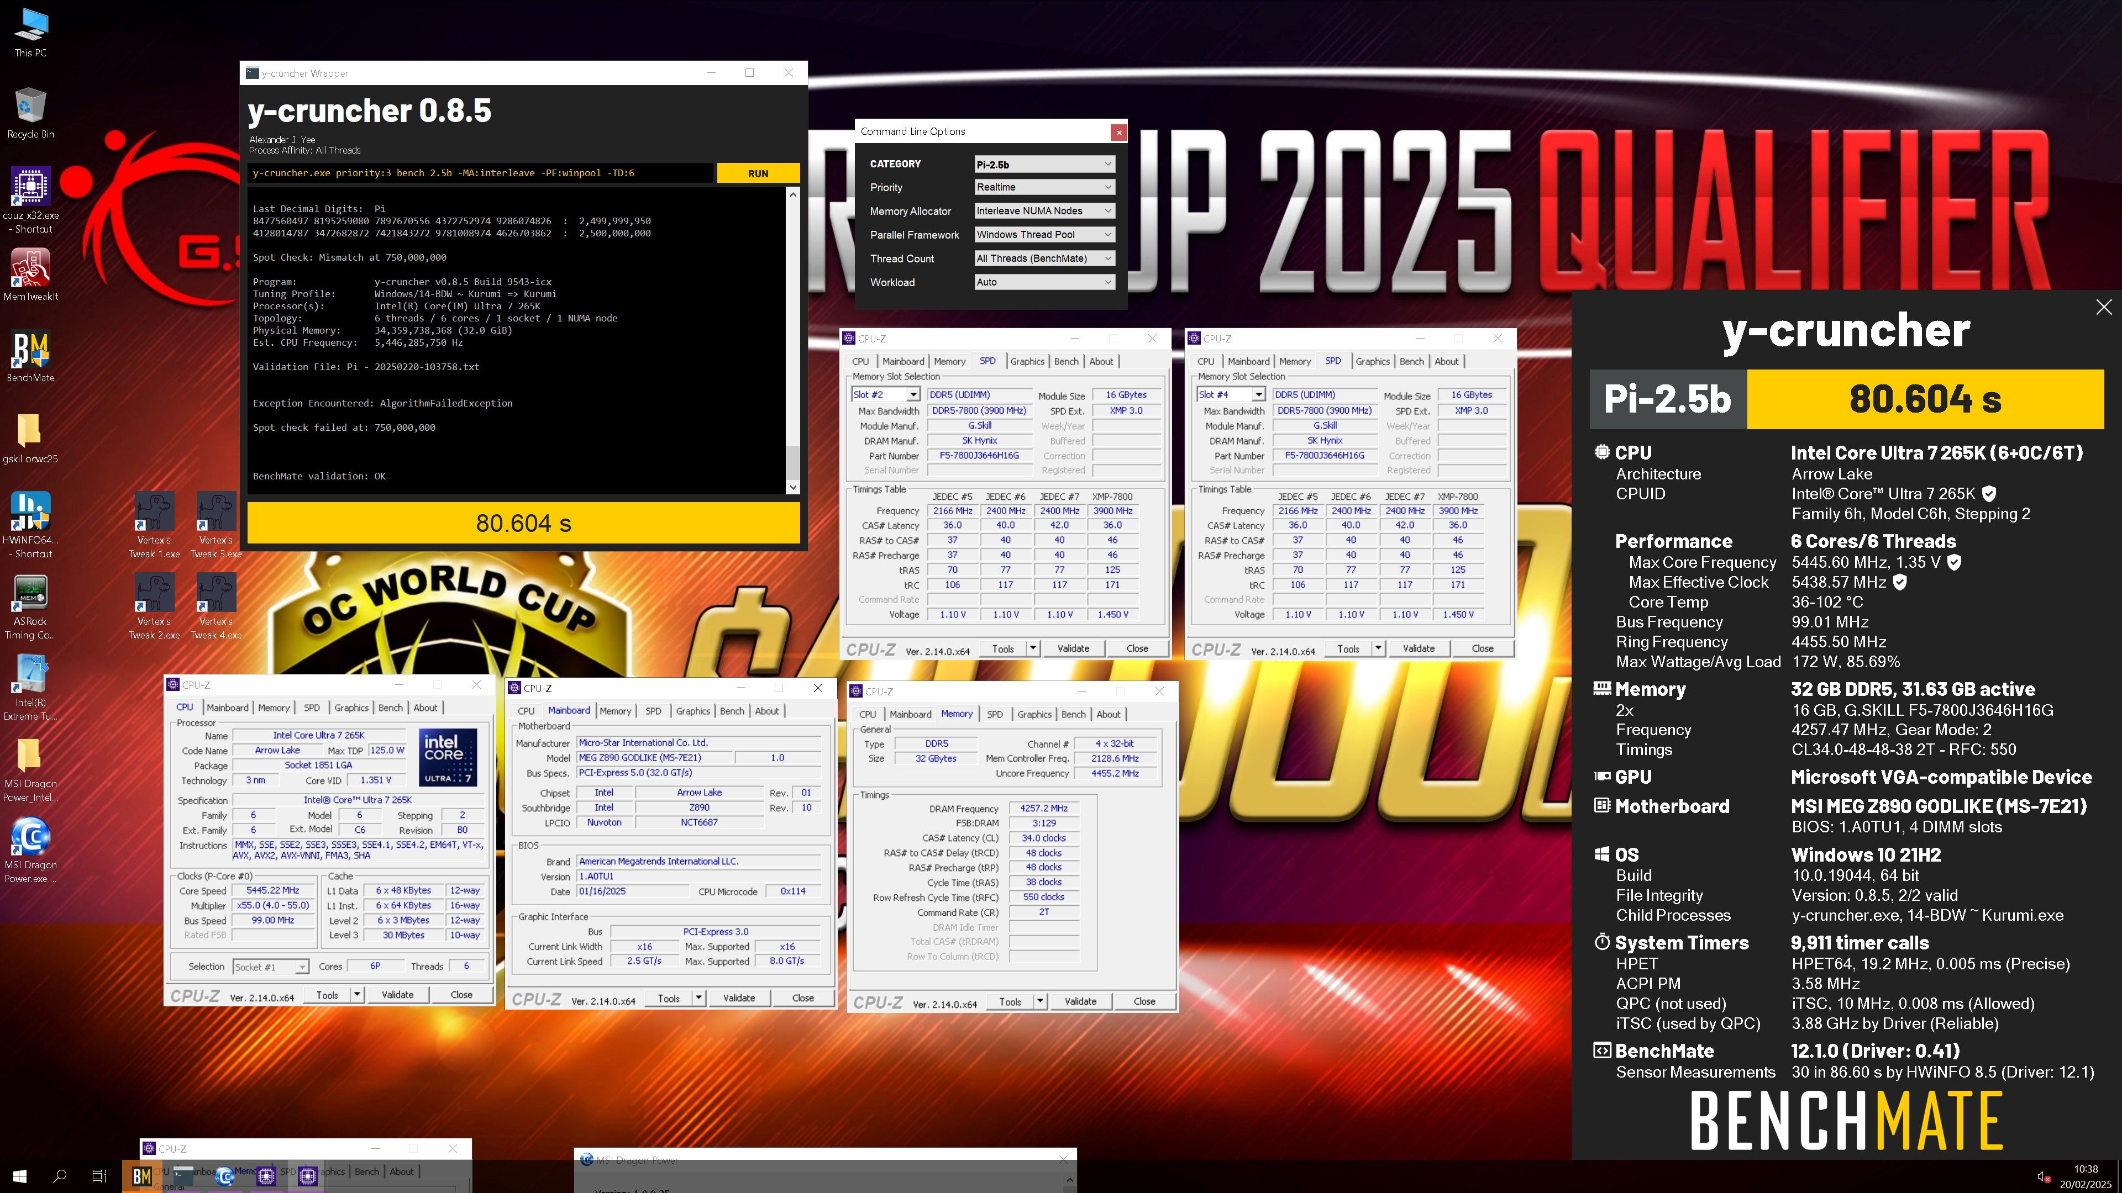Expand the Memory Allocator dropdown
Screen dimensions: 2122x1193
pyautogui.click(x=1044, y=211)
